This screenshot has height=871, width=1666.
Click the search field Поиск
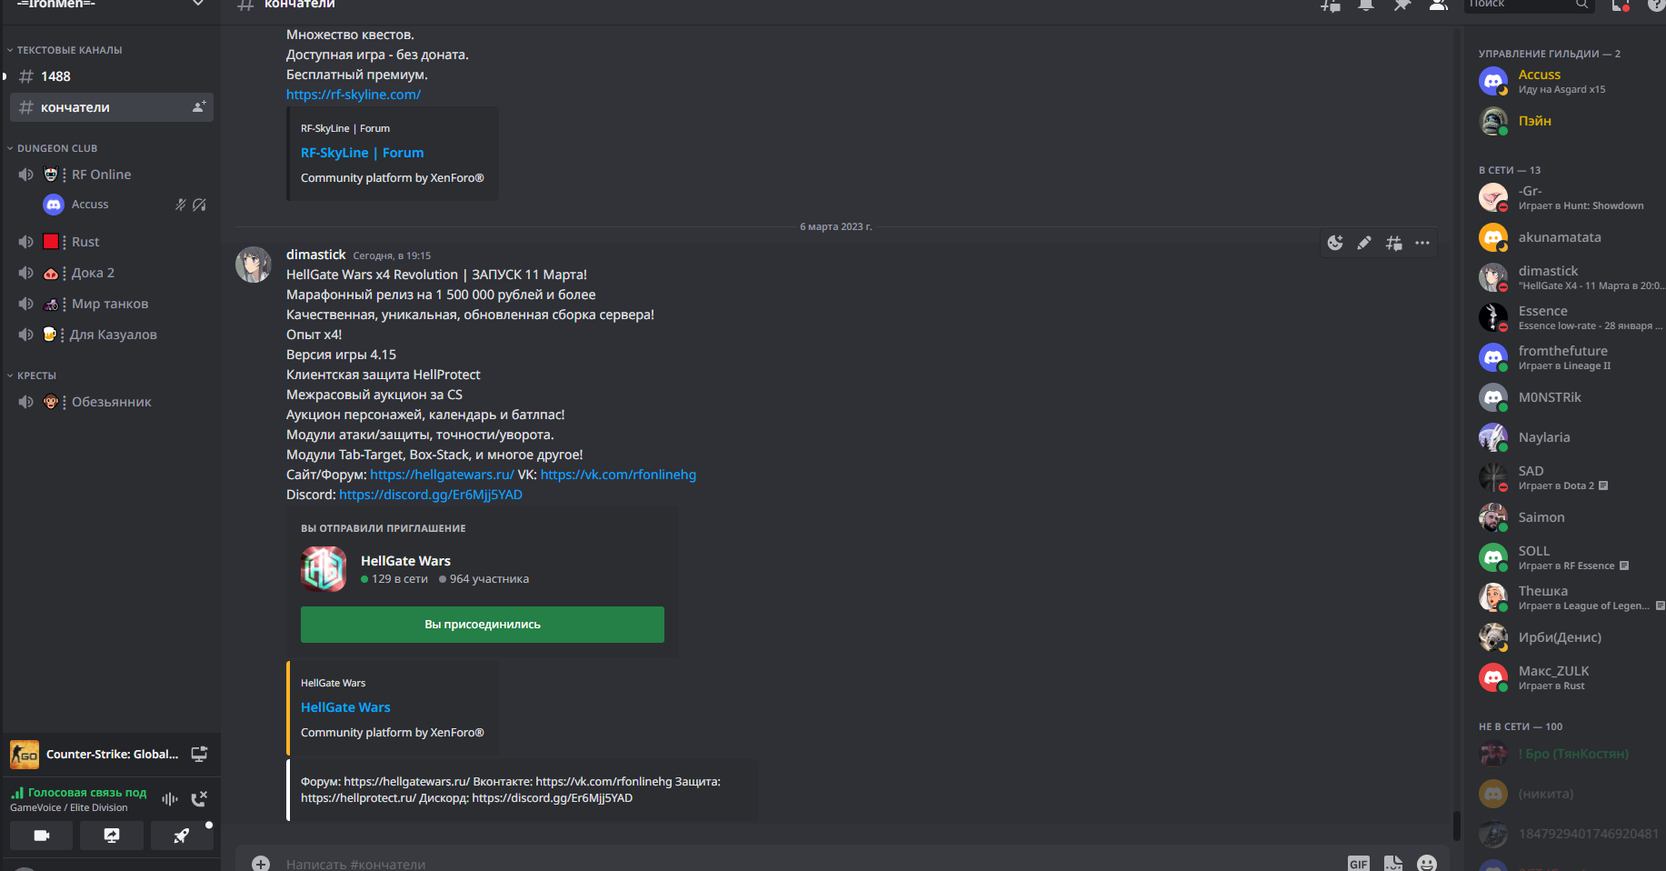[1530, 5]
